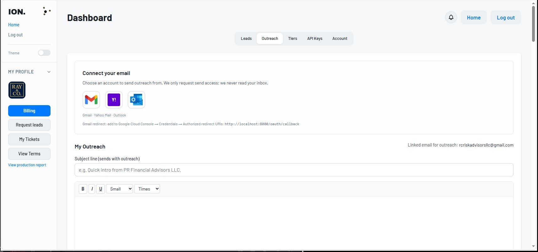Go to the API Keys tab
The image size is (538, 252).
(315, 39)
